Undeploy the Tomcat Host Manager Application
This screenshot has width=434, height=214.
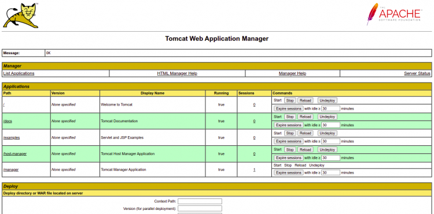point(328,150)
